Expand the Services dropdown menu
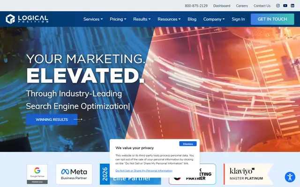The width and height of the screenshot is (300, 187). 93,19
